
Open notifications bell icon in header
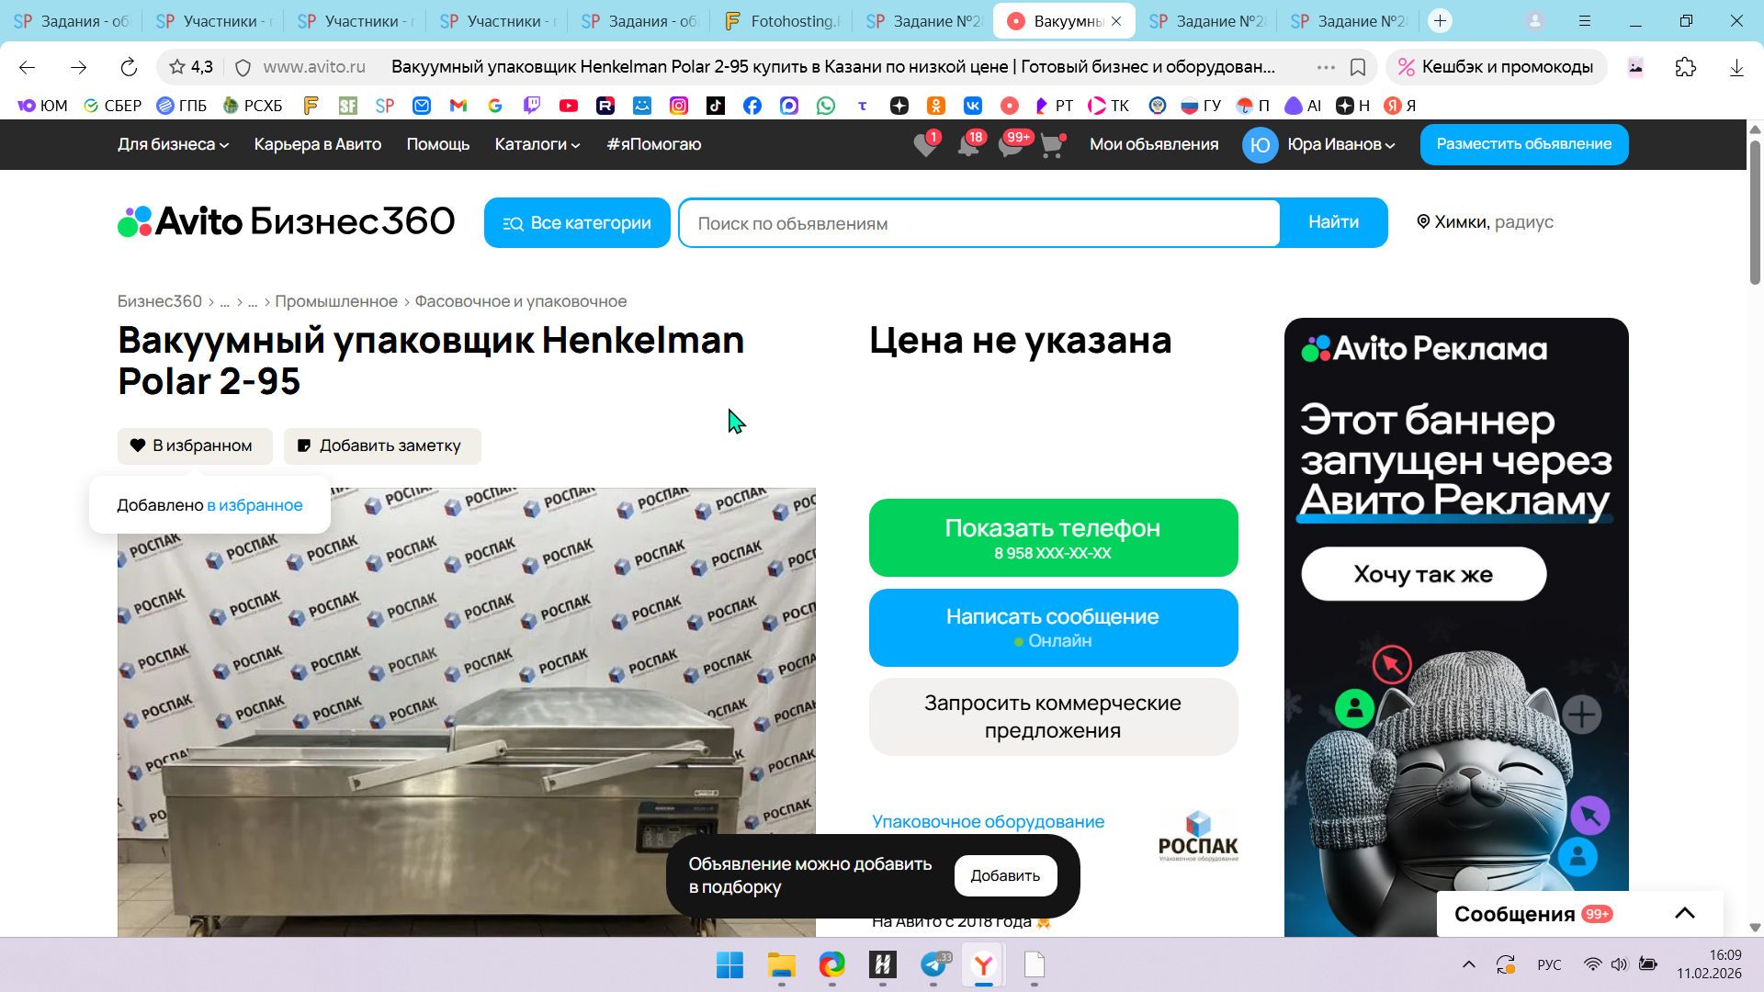point(967,145)
